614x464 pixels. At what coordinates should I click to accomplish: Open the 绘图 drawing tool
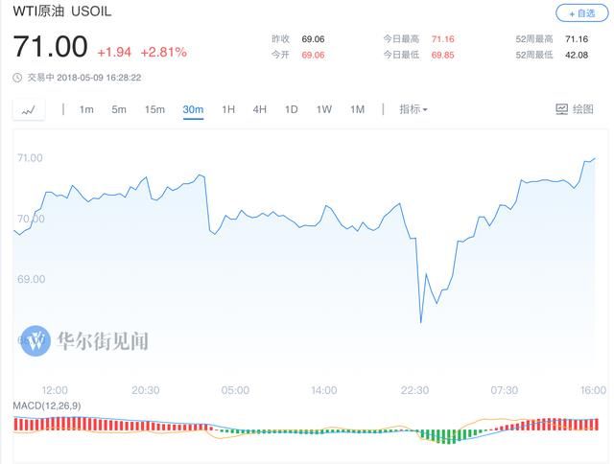click(x=575, y=109)
